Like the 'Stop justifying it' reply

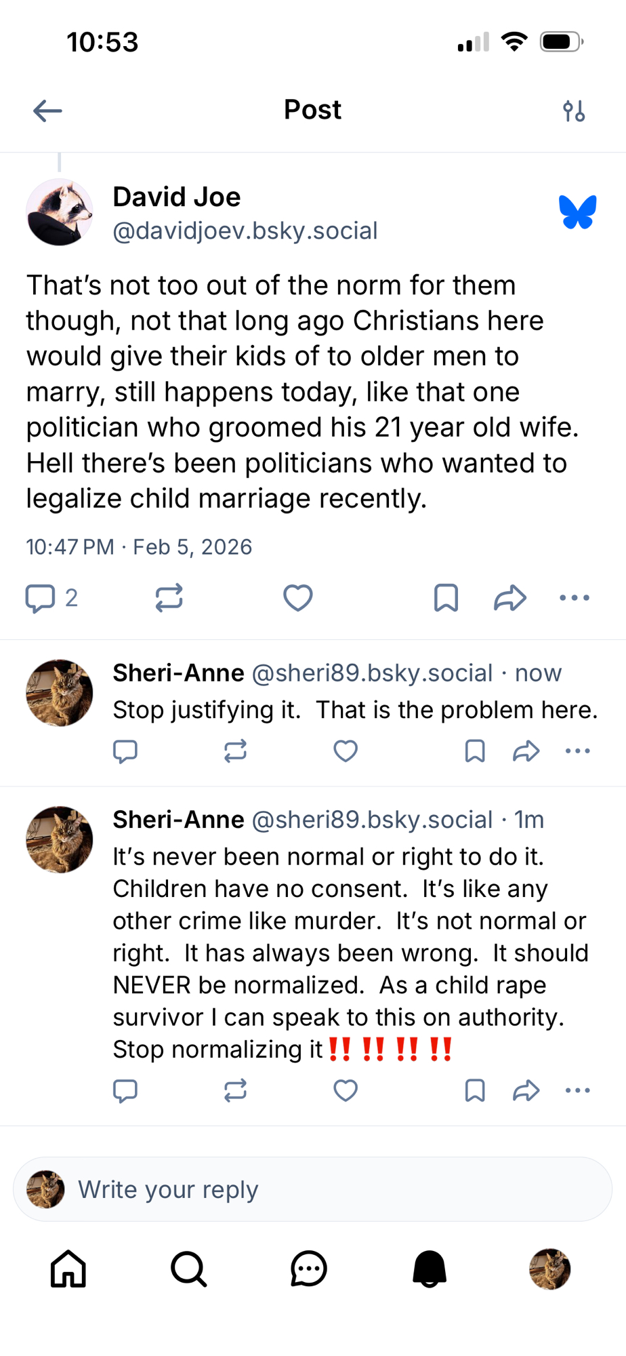coord(346,751)
